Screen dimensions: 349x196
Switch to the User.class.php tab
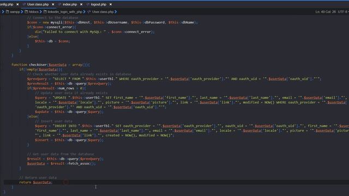tap(38, 4)
